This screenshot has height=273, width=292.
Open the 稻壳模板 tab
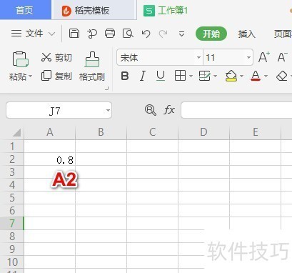(94, 11)
